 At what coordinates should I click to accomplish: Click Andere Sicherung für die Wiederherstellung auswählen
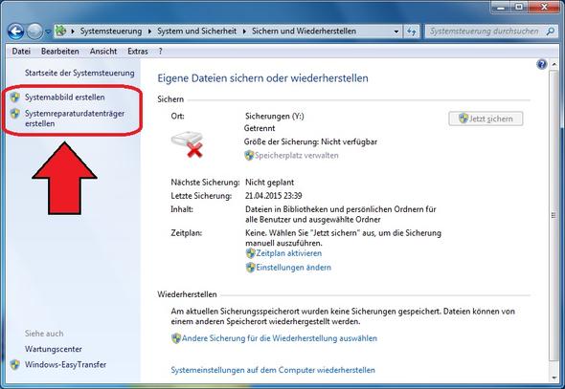[280, 338]
